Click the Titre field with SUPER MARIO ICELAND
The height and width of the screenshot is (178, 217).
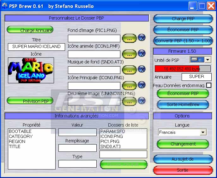[x=36, y=47]
